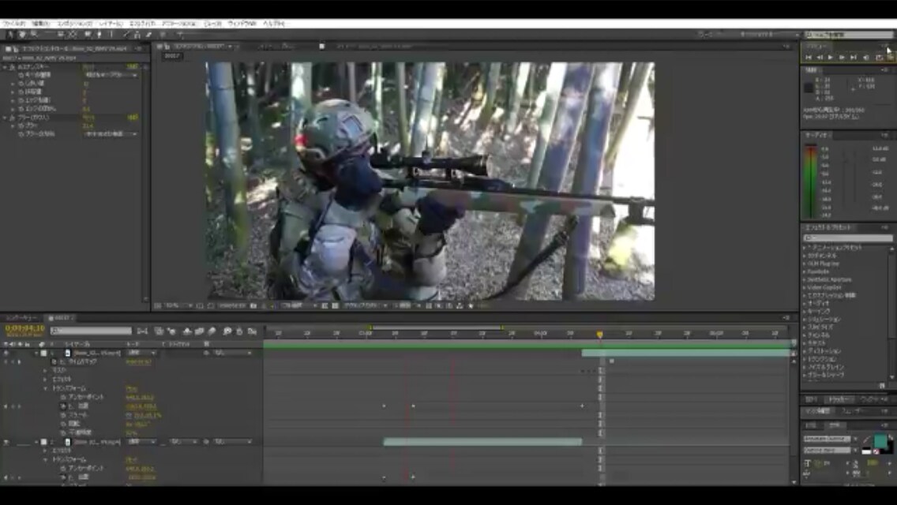897x505 pixels.
Task: Select the Zoom magnifier tool
Action: pyautogui.click(x=34, y=34)
